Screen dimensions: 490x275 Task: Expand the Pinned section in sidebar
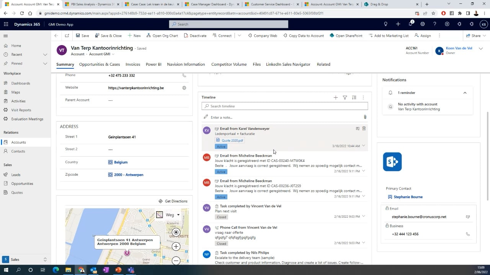click(45, 63)
